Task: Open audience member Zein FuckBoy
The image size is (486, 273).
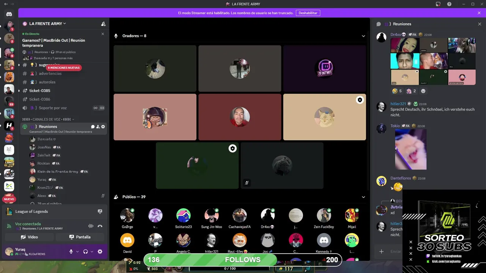Action: coord(324,218)
